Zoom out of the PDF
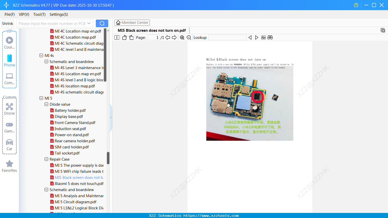388x218 pixels. pyautogui.click(x=189, y=38)
